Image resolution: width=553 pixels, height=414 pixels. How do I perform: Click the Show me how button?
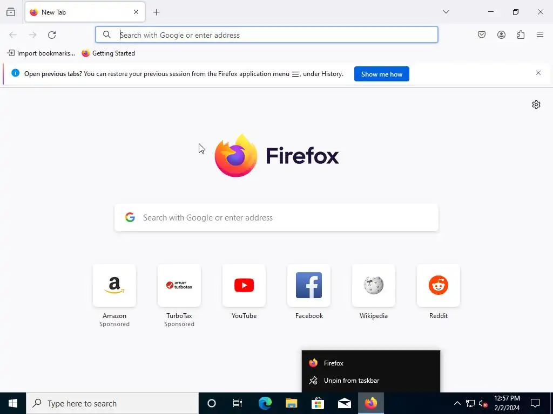[382, 74]
